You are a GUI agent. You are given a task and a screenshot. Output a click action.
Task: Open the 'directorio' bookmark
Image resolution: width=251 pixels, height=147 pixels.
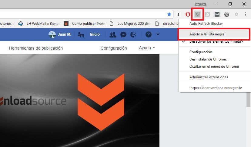(167, 24)
